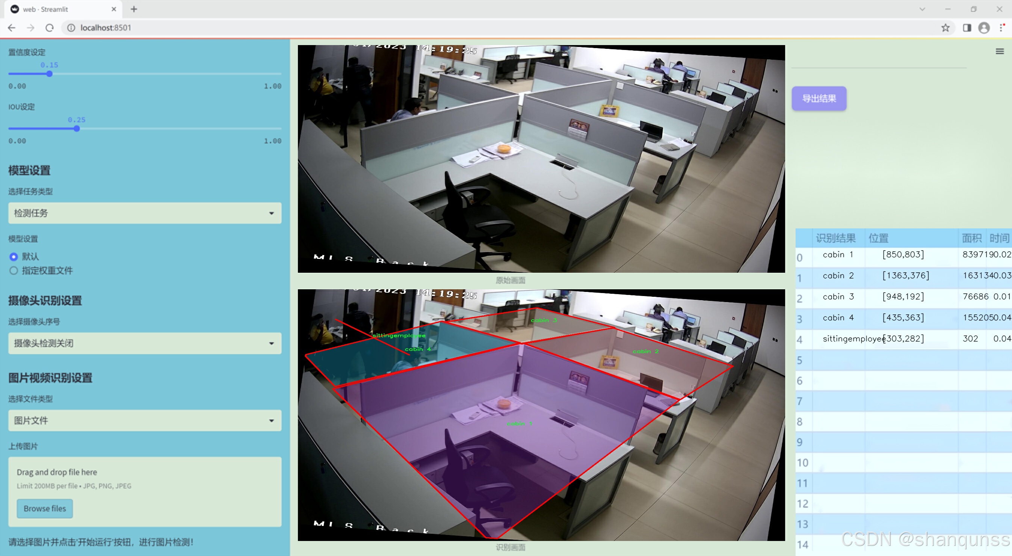Click the 导出结果 export button

click(819, 99)
